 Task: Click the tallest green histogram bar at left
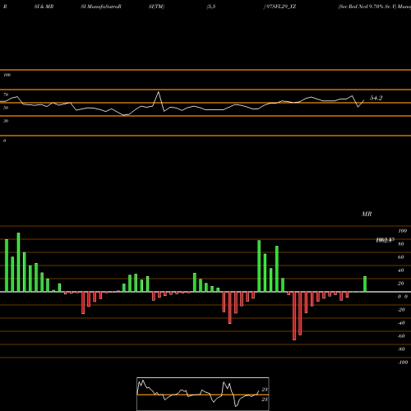point(18,262)
